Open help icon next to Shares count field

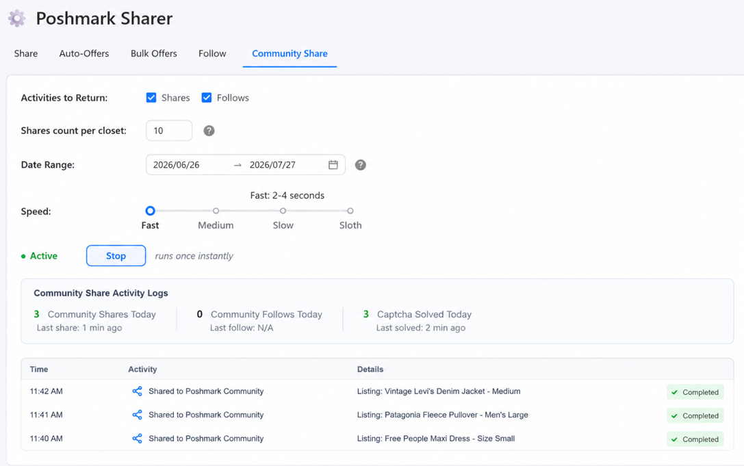pyautogui.click(x=209, y=131)
